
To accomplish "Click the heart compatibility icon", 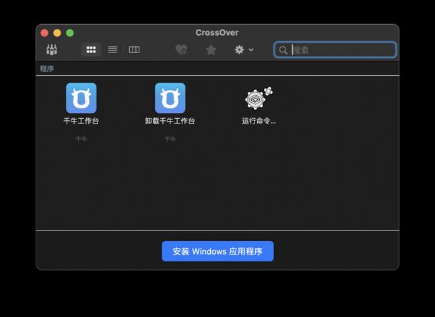I will [182, 50].
